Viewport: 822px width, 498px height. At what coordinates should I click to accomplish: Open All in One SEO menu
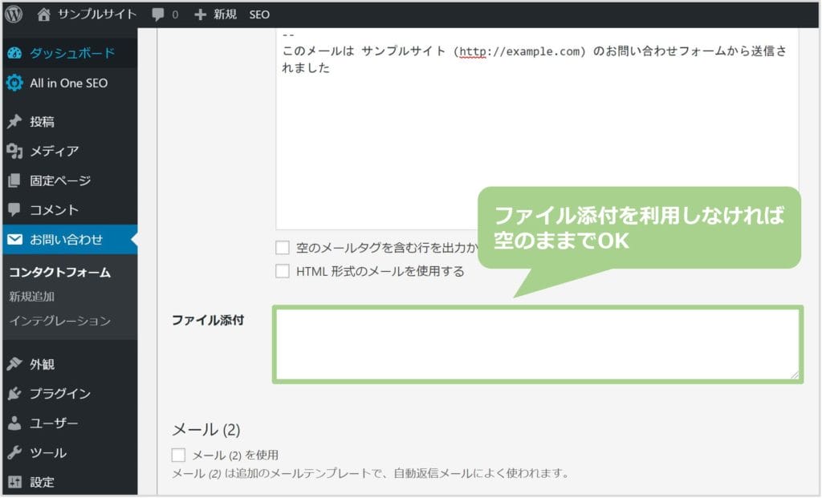click(69, 83)
